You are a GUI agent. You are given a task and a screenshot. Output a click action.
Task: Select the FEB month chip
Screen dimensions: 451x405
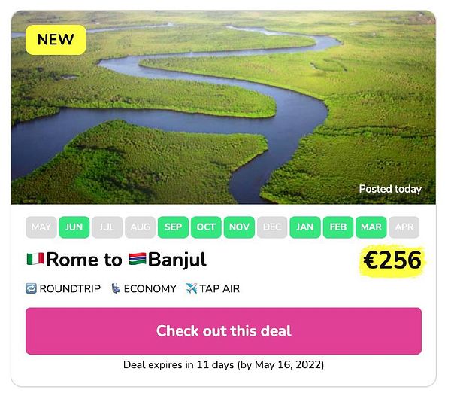338,227
